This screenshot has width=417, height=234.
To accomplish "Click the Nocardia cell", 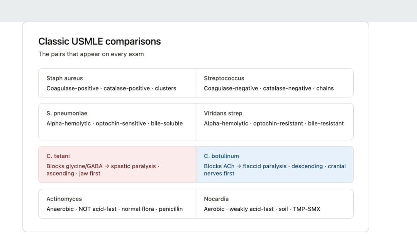I will tap(275, 204).
